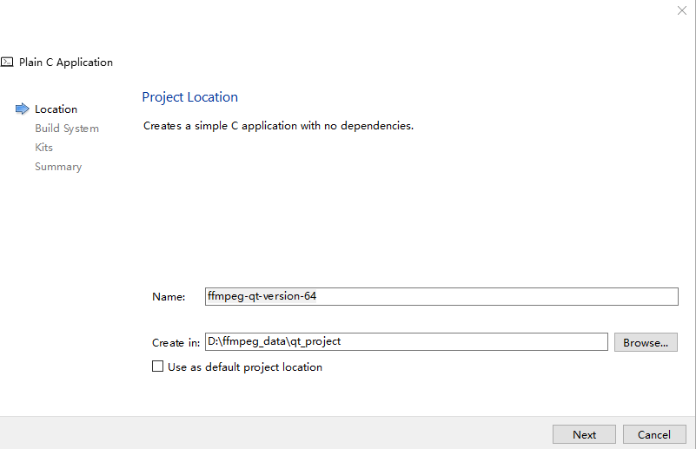Select the Summary wizard step
This screenshot has width=696, height=449.
point(58,167)
